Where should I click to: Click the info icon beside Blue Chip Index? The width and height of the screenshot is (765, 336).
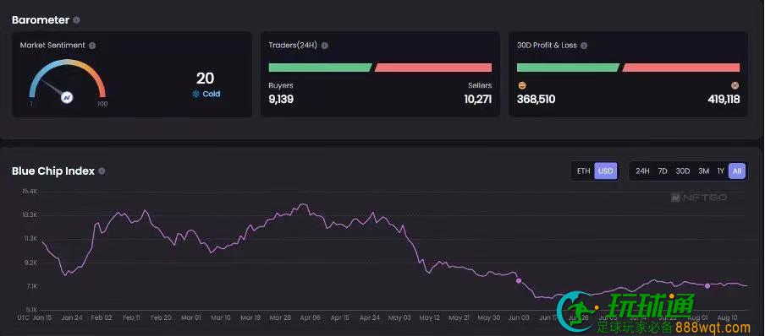[102, 171]
